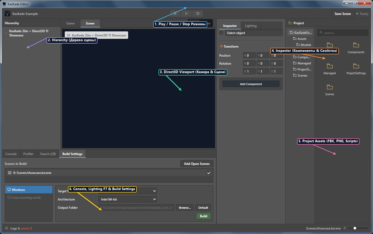Image resolution: width=373 pixels, height=234 pixels.
Task: Adjust the thumbnail size slider in status bar
Action: (x=358, y=228)
